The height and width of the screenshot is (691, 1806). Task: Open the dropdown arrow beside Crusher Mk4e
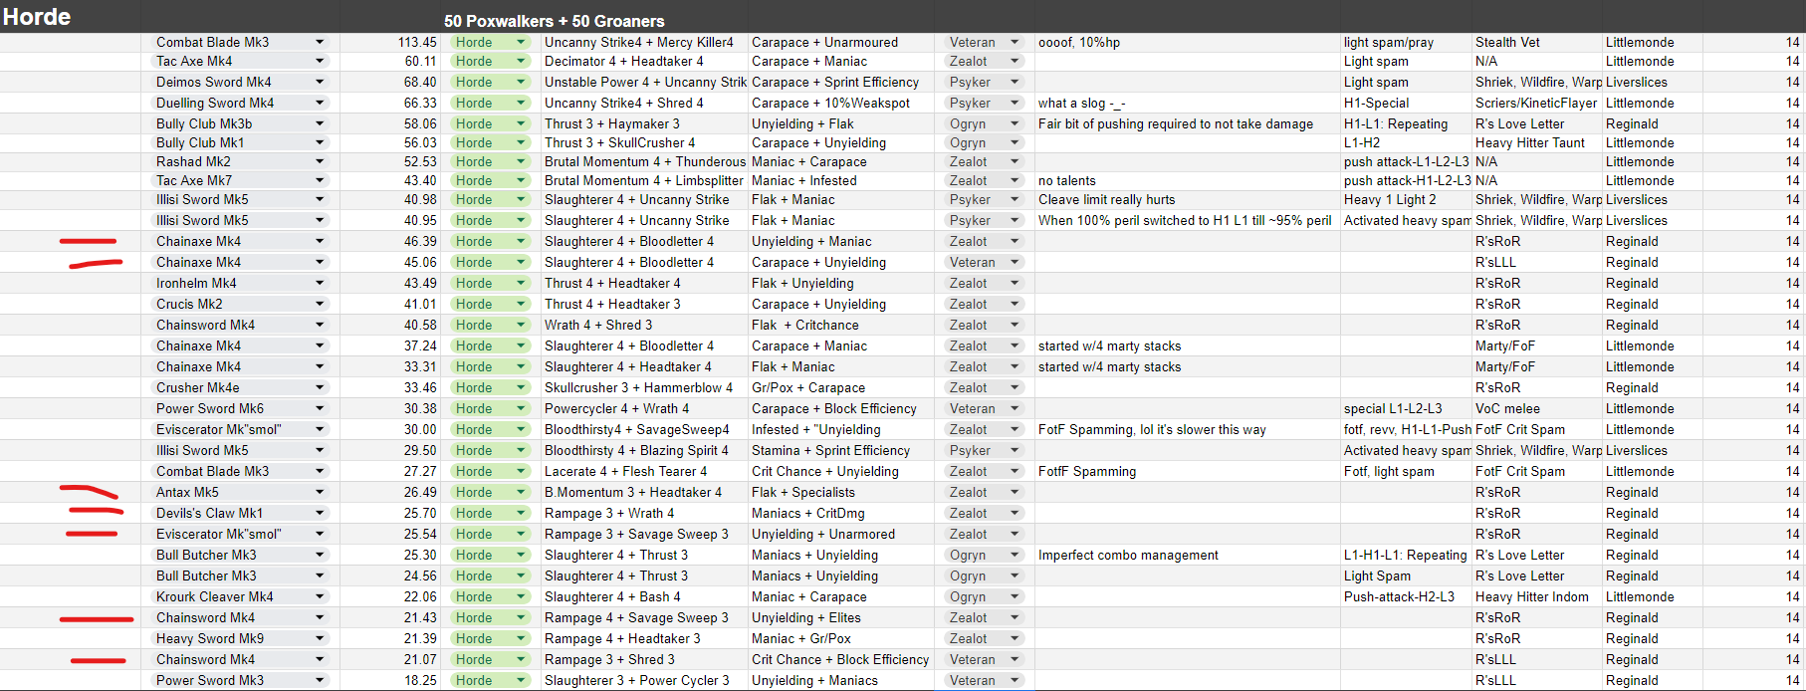320,388
